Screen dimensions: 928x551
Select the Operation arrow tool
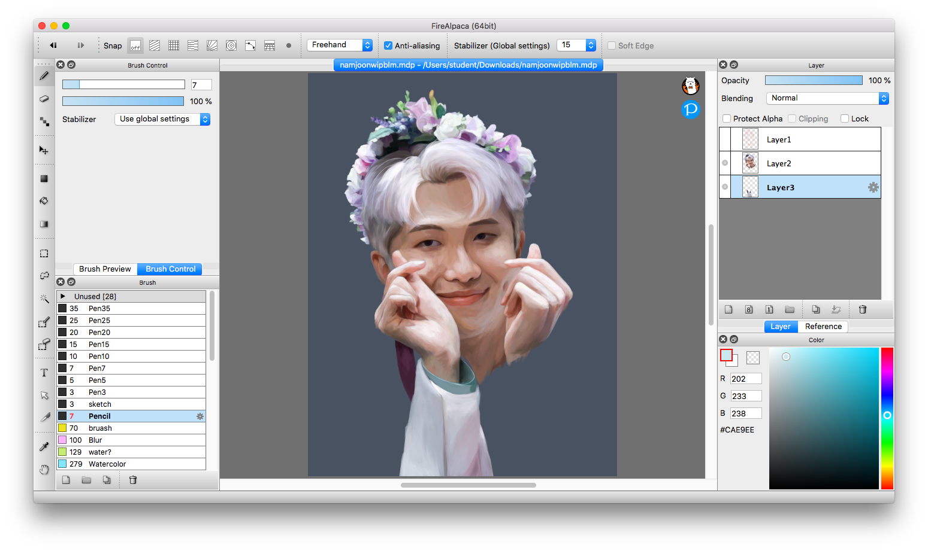click(44, 395)
